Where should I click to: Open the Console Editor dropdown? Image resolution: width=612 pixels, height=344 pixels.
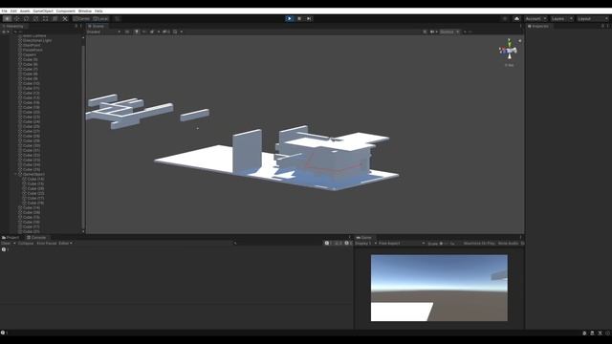(65, 244)
